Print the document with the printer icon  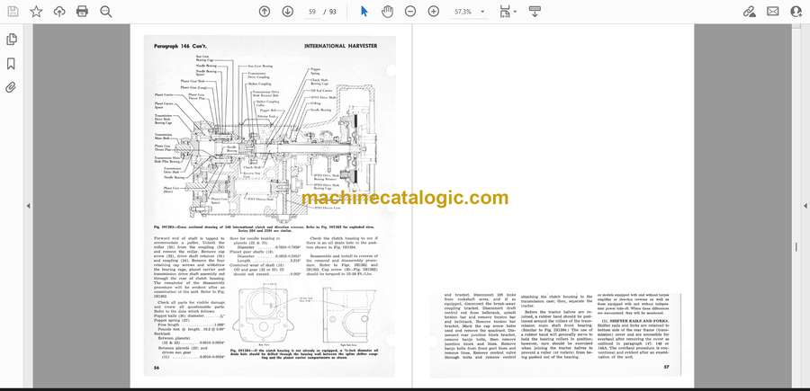pos(82,12)
